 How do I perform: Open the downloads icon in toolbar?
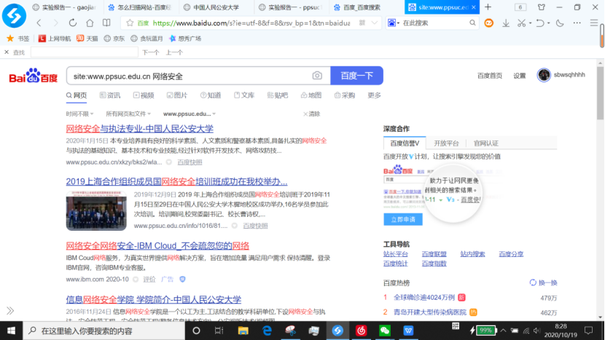[505, 23]
